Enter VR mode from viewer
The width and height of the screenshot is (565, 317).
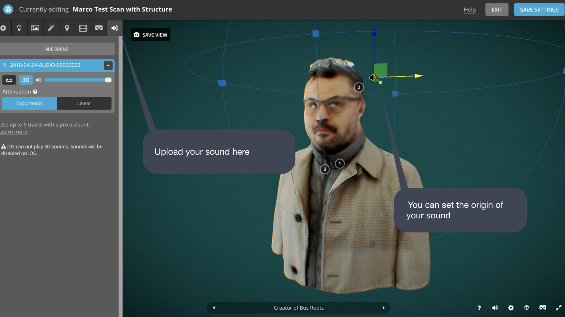click(543, 308)
